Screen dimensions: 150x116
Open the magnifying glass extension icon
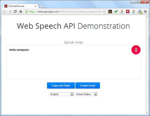tap(140, 12)
